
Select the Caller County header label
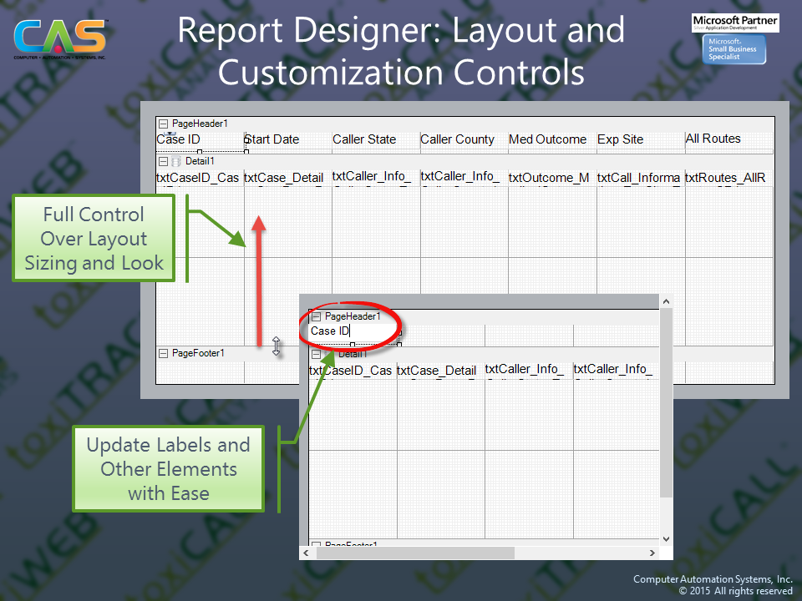pos(458,139)
